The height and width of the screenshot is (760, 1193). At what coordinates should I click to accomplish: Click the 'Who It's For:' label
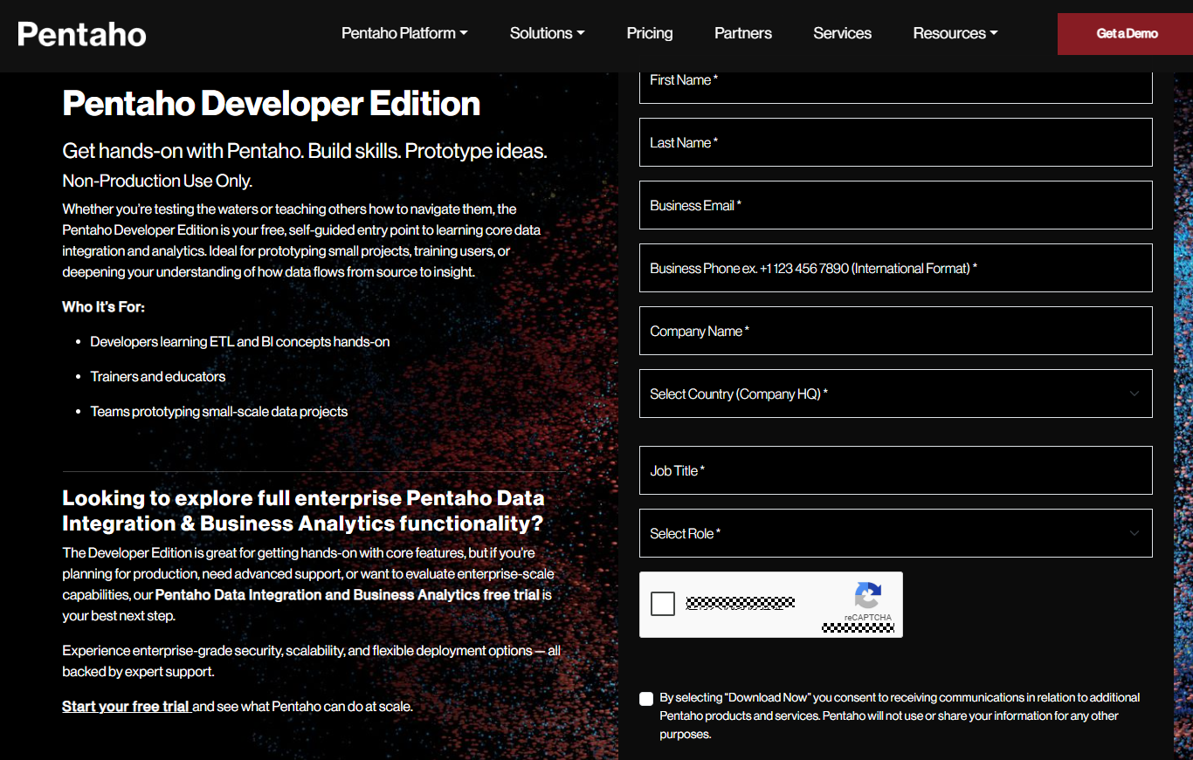pyautogui.click(x=103, y=307)
